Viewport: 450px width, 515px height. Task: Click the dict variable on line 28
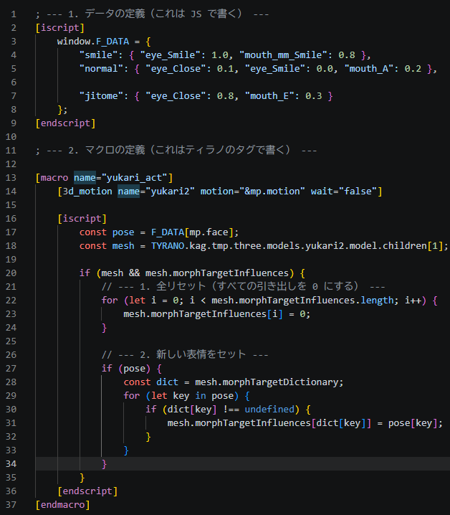(x=168, y=382)
